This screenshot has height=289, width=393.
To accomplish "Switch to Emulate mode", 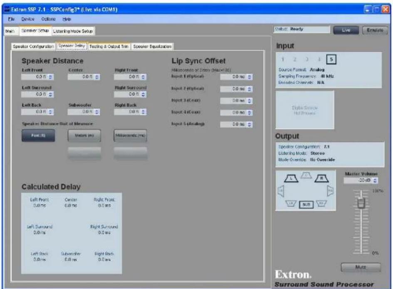I will pyautogui.click(x=375, y=30).
